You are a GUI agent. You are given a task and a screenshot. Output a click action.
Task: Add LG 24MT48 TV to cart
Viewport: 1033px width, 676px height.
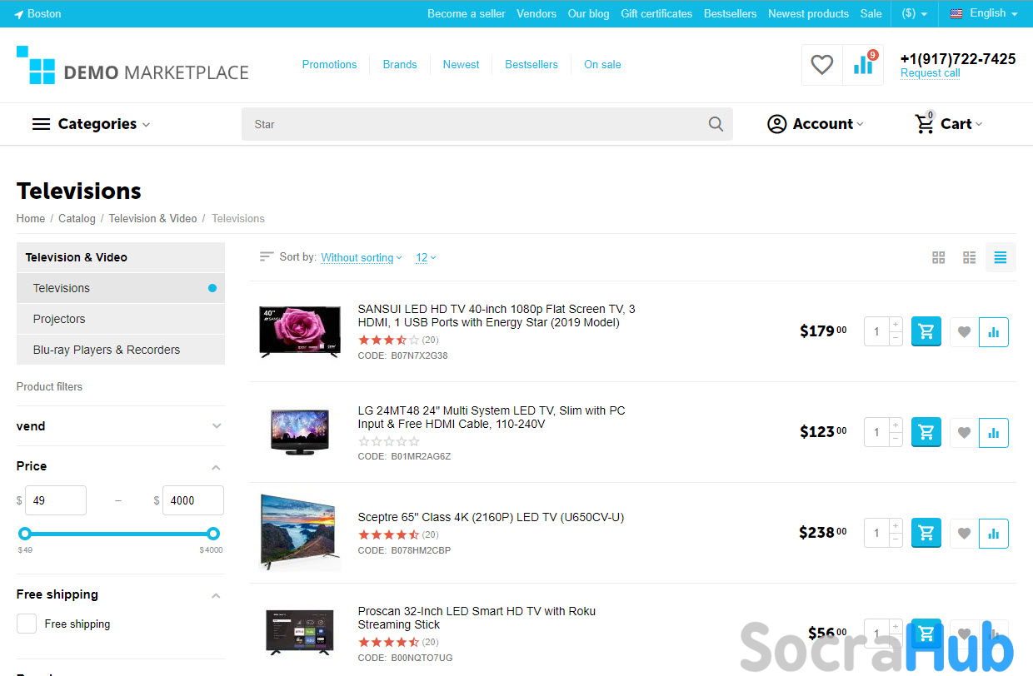pyautogui.click(x=926, y=432)
